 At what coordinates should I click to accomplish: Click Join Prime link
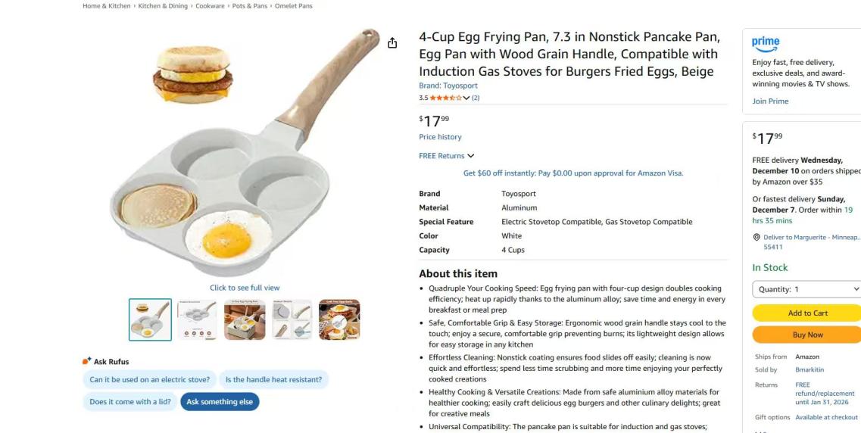[x=770, y=101]
